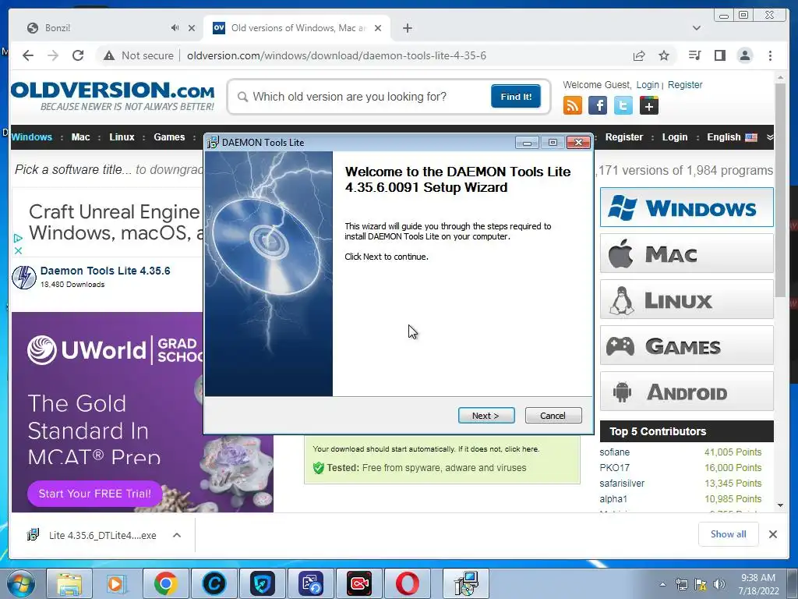Screen dimensions: 798x599
Task: Click Next in DAEMON Tools setup wizard
Action: click(486, 416)
